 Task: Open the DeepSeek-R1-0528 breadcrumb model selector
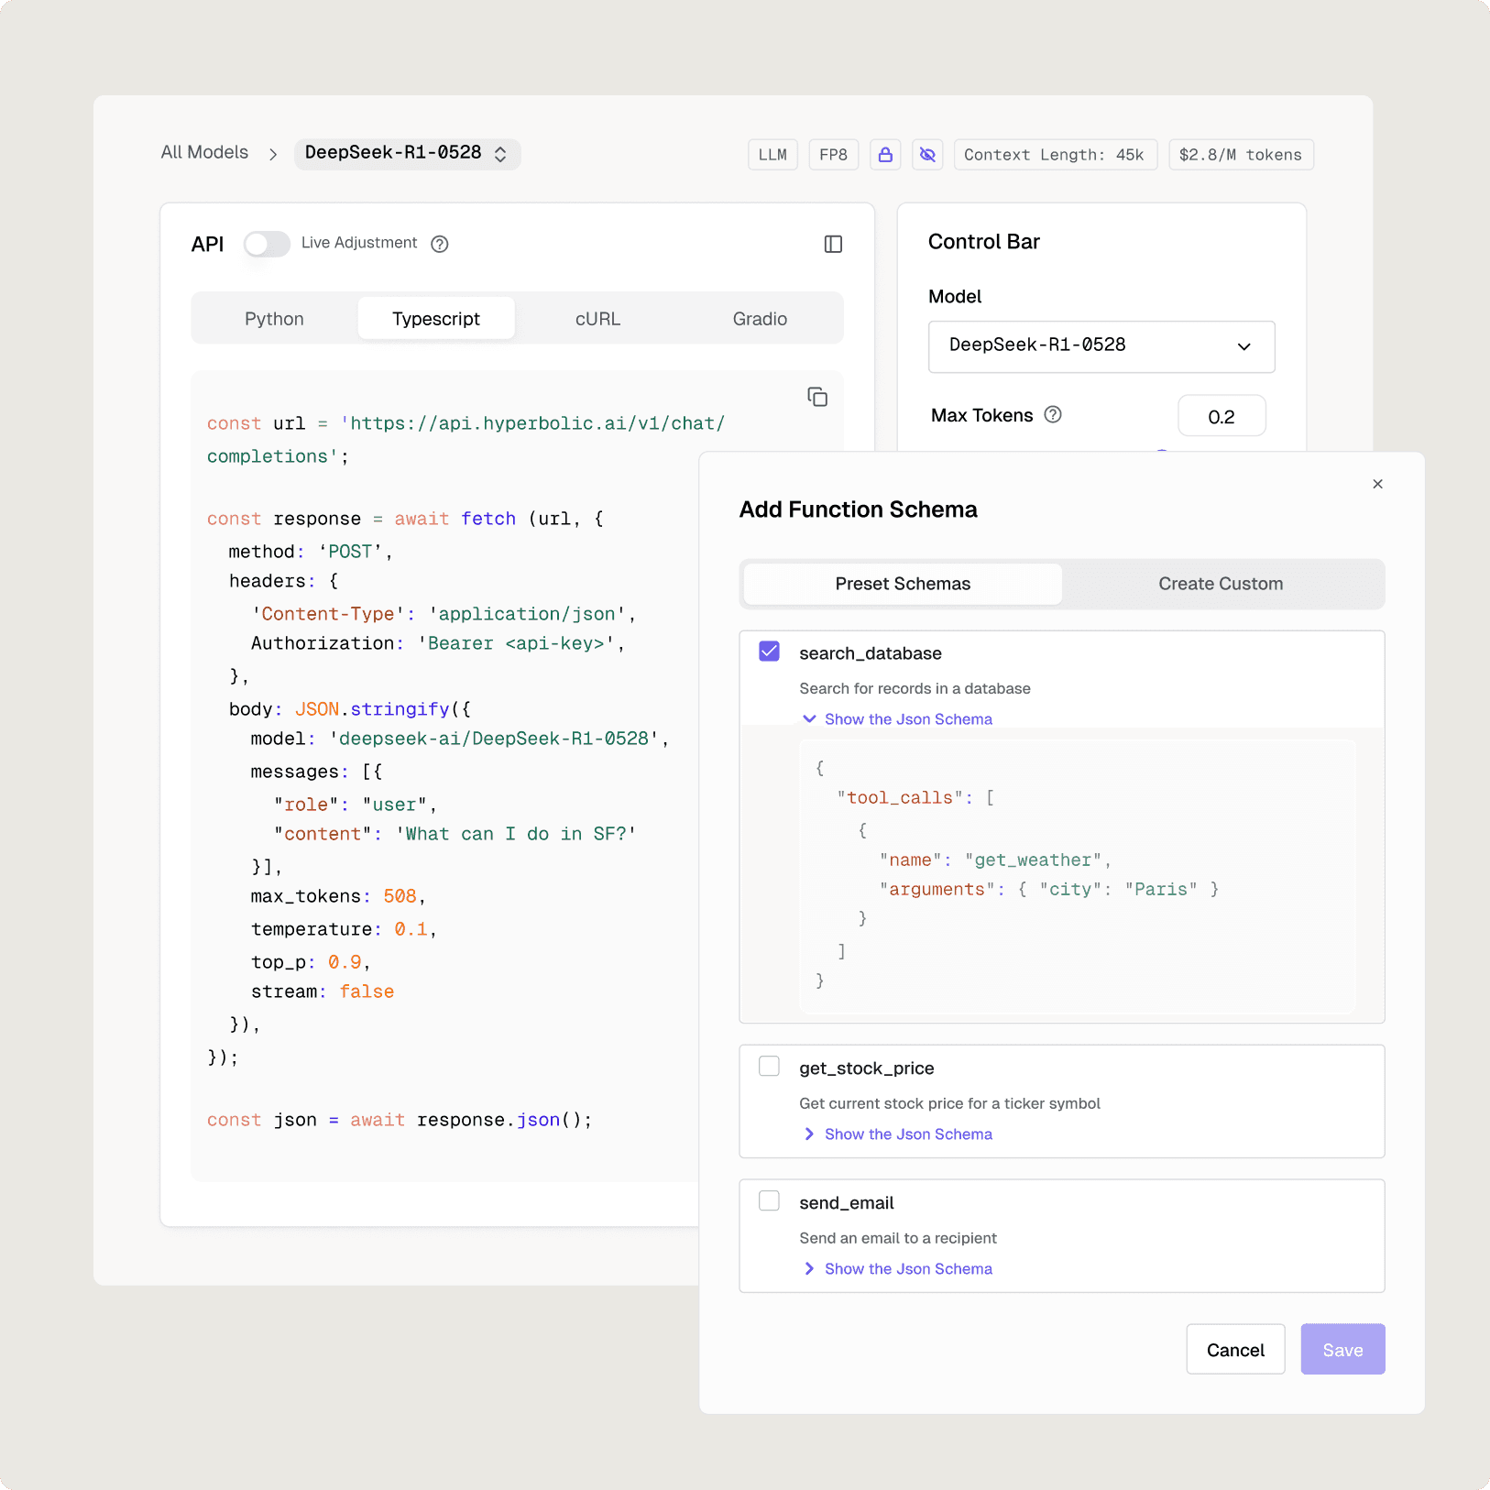coord(407,154)
